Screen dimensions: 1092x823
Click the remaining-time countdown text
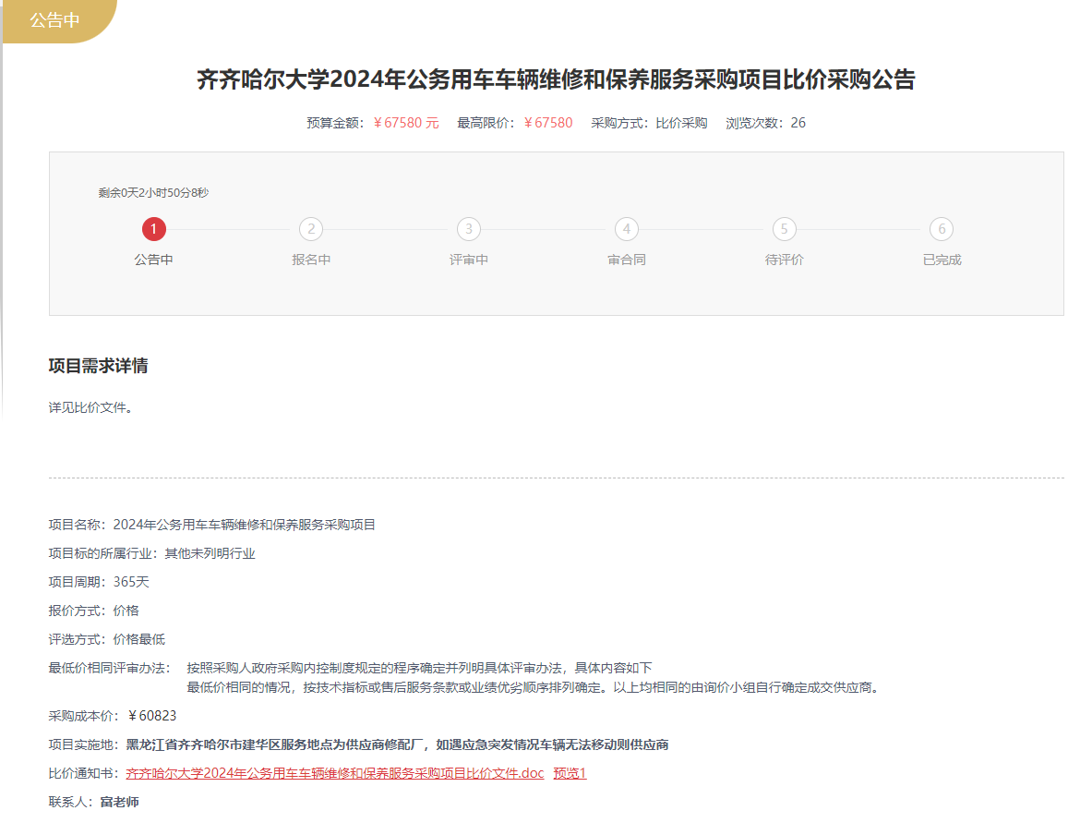pyautogui.click(x=153, y=193)
